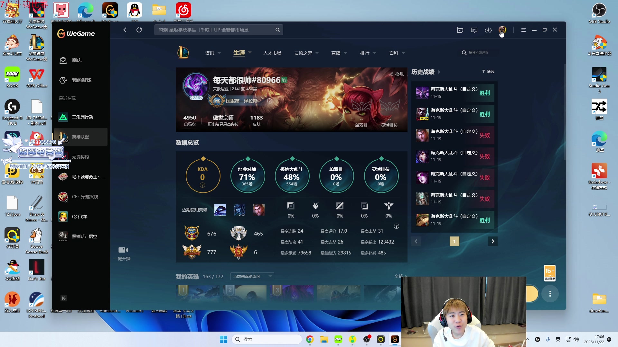Open Chrome from the Windows taskbar
618x347 pixels.
(310, 339)
